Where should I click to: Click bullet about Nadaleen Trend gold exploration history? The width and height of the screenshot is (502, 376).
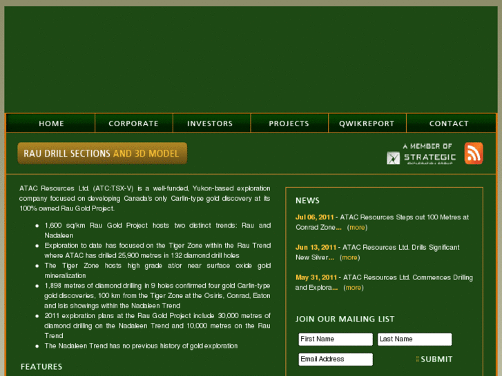point(141,346)
